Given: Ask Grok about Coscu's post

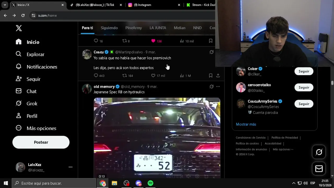Looking at the screenshot, I should coord(212,52).
